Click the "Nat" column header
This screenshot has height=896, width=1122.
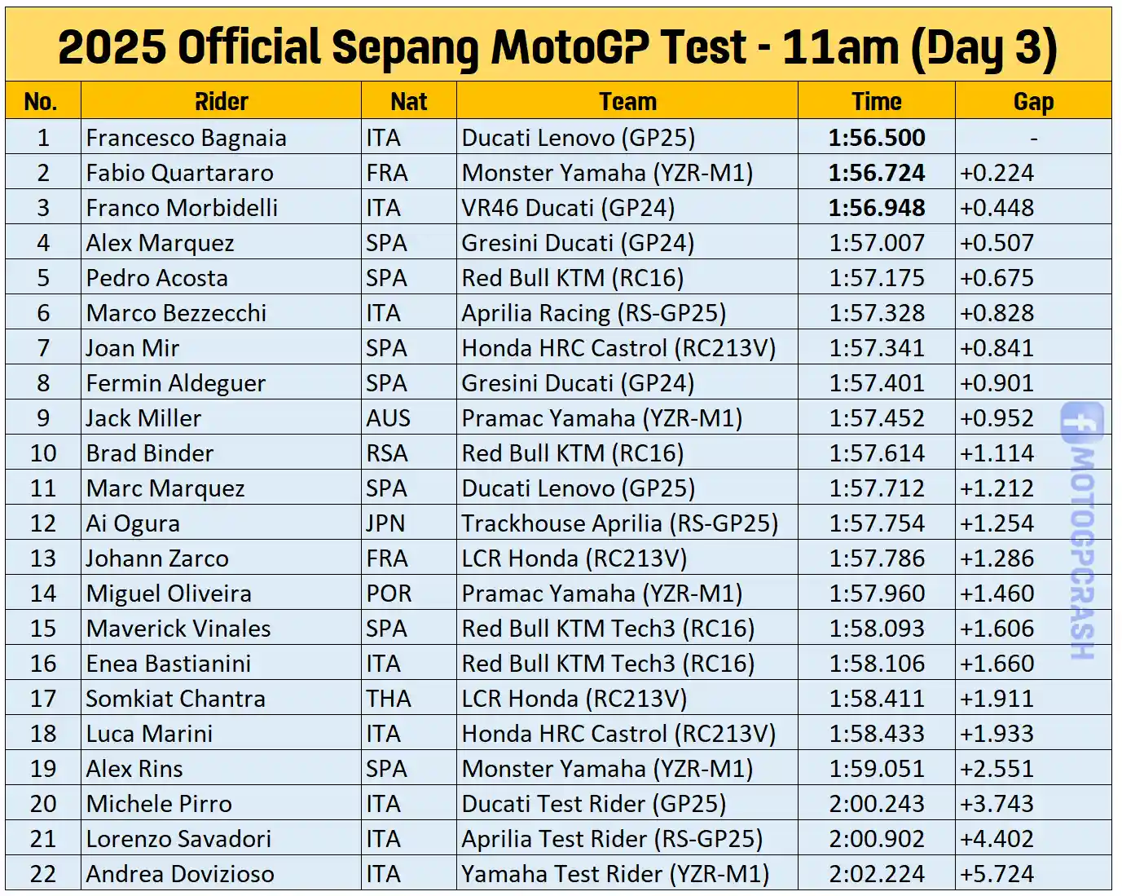pos(408,102)
